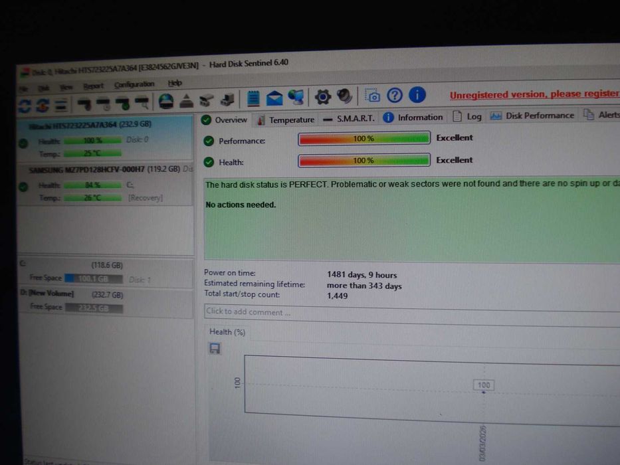
Task: Click the Performance 100 % bar
Action: (363, 139)
